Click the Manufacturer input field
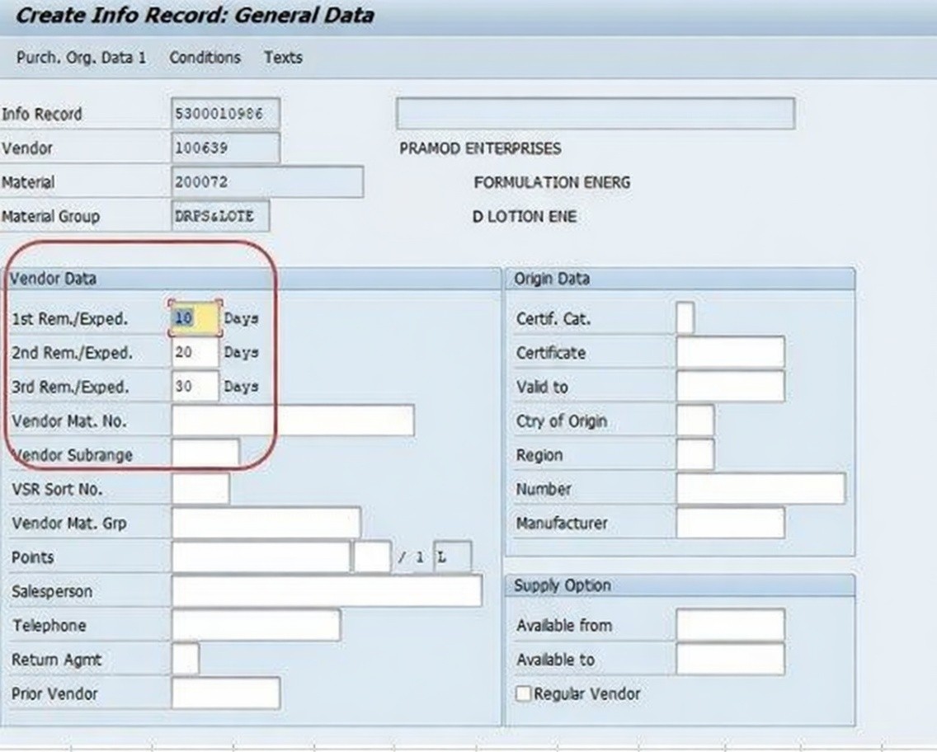937x752 pixels. 730,523
